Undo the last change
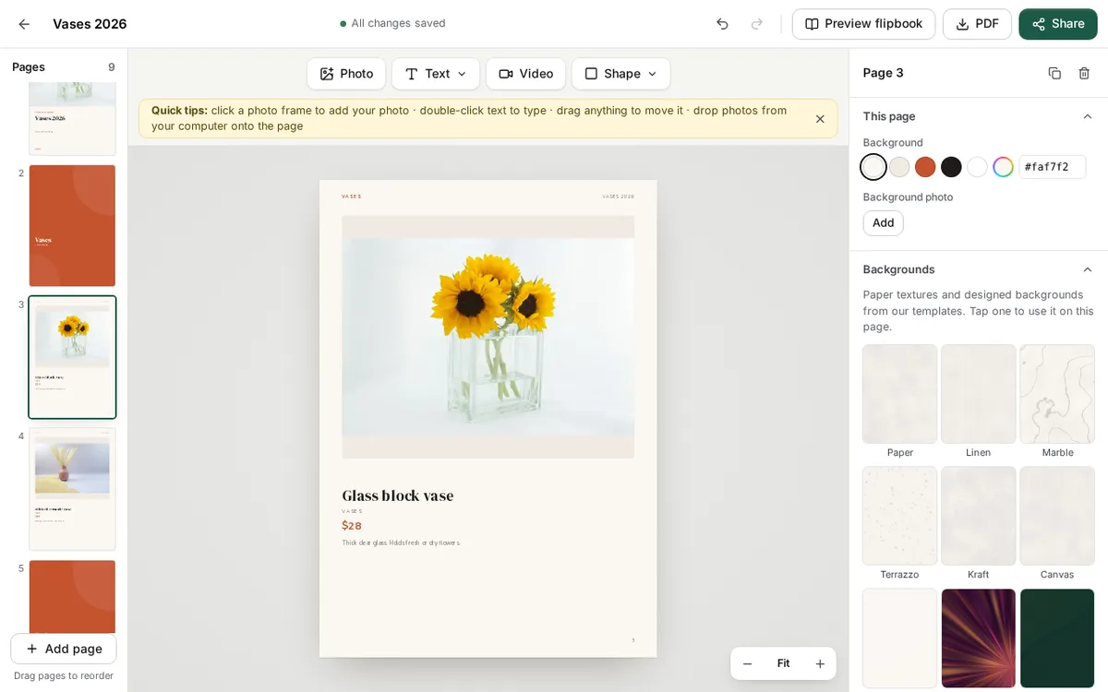Screen dimensions: 1108x692 [x=722, y=24]
